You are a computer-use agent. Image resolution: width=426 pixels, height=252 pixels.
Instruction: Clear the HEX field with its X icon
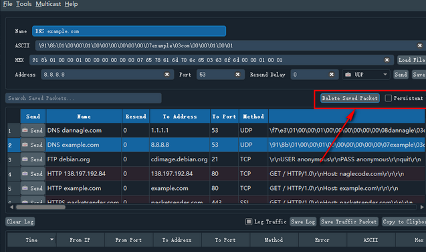(387, 60)
